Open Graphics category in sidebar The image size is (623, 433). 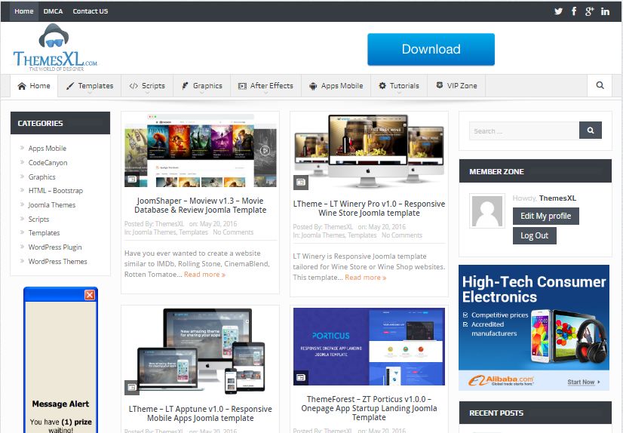(41, 177)
